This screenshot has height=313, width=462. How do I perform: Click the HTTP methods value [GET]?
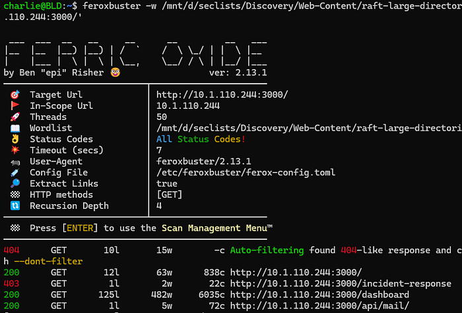(170, 195)
